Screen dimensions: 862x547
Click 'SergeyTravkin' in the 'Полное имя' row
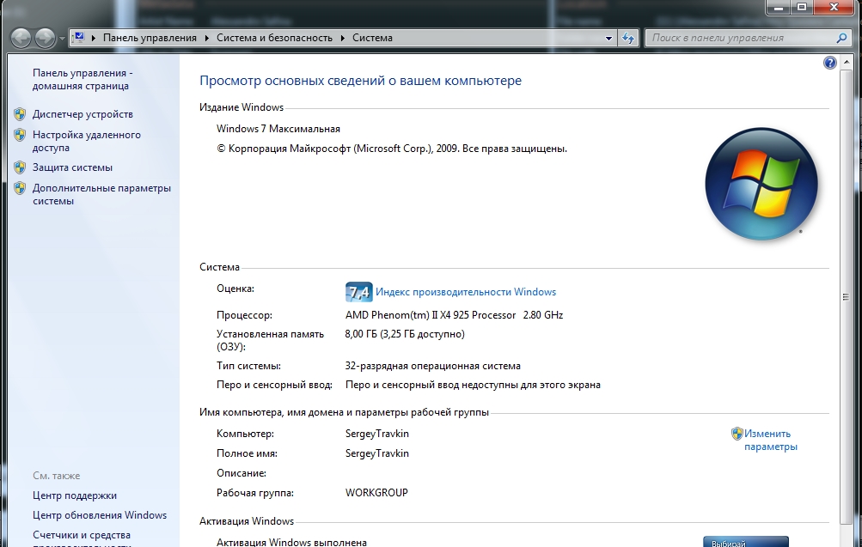(x=377, y=453)
